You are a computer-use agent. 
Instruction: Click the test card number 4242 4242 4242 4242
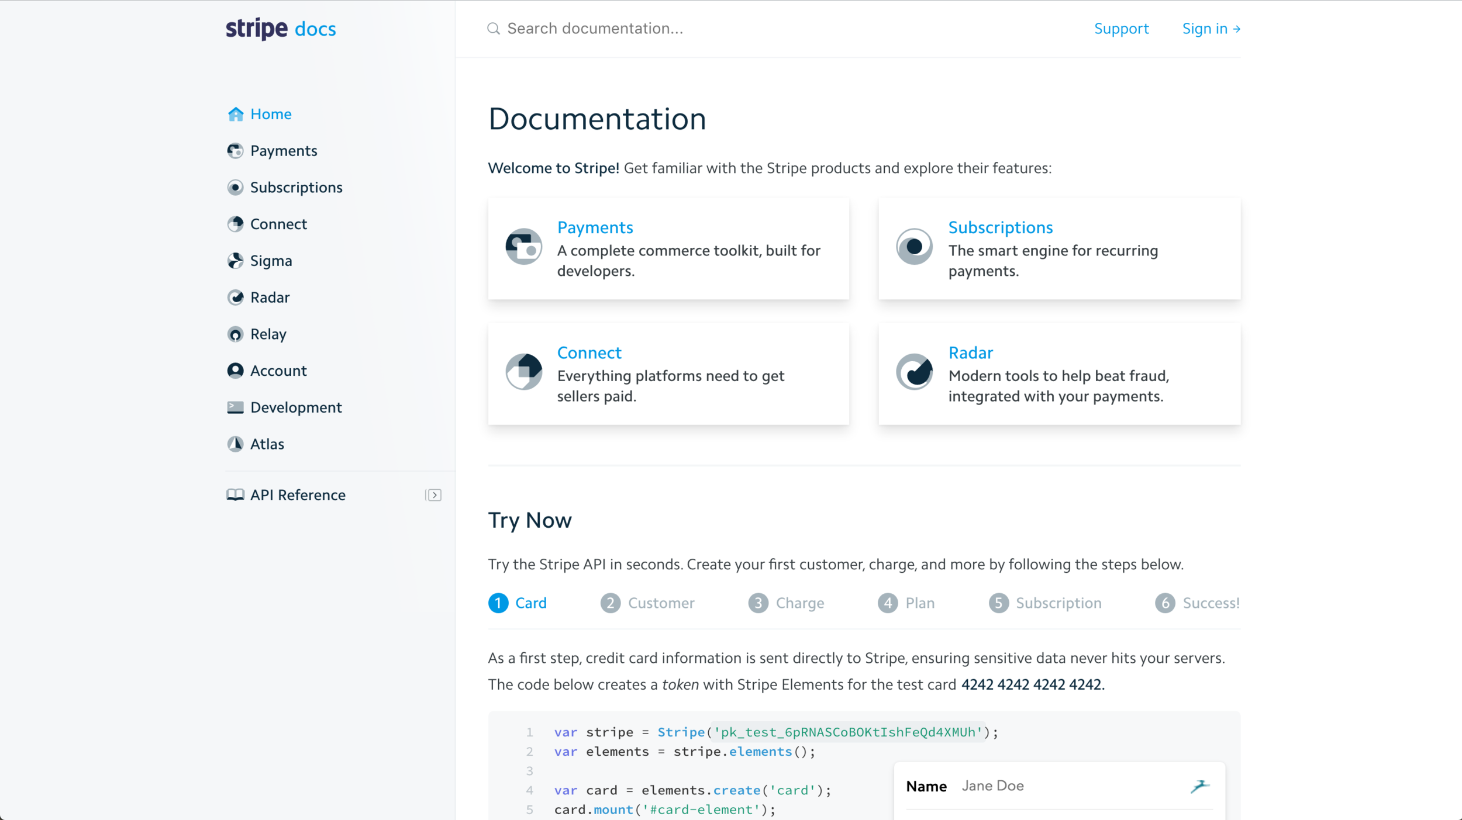(x=1032, y=684)
